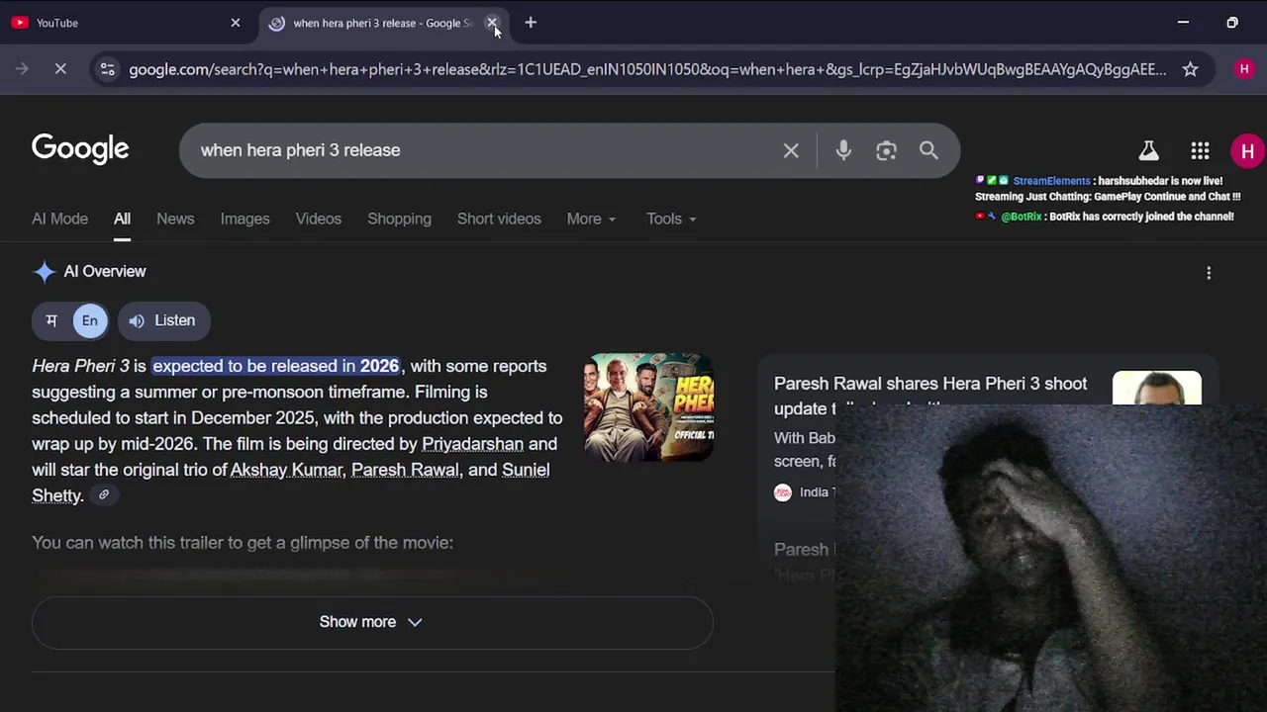Switch to AI Mode tab
This screenshot has height=712, width=1267.
59,219
